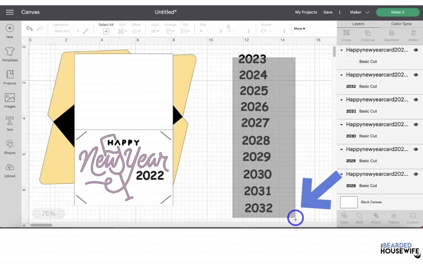Viewport: 423px width, 268px height.
Task: Click the Weld tool
Action: pyautogui.click(x=359, y=218)
